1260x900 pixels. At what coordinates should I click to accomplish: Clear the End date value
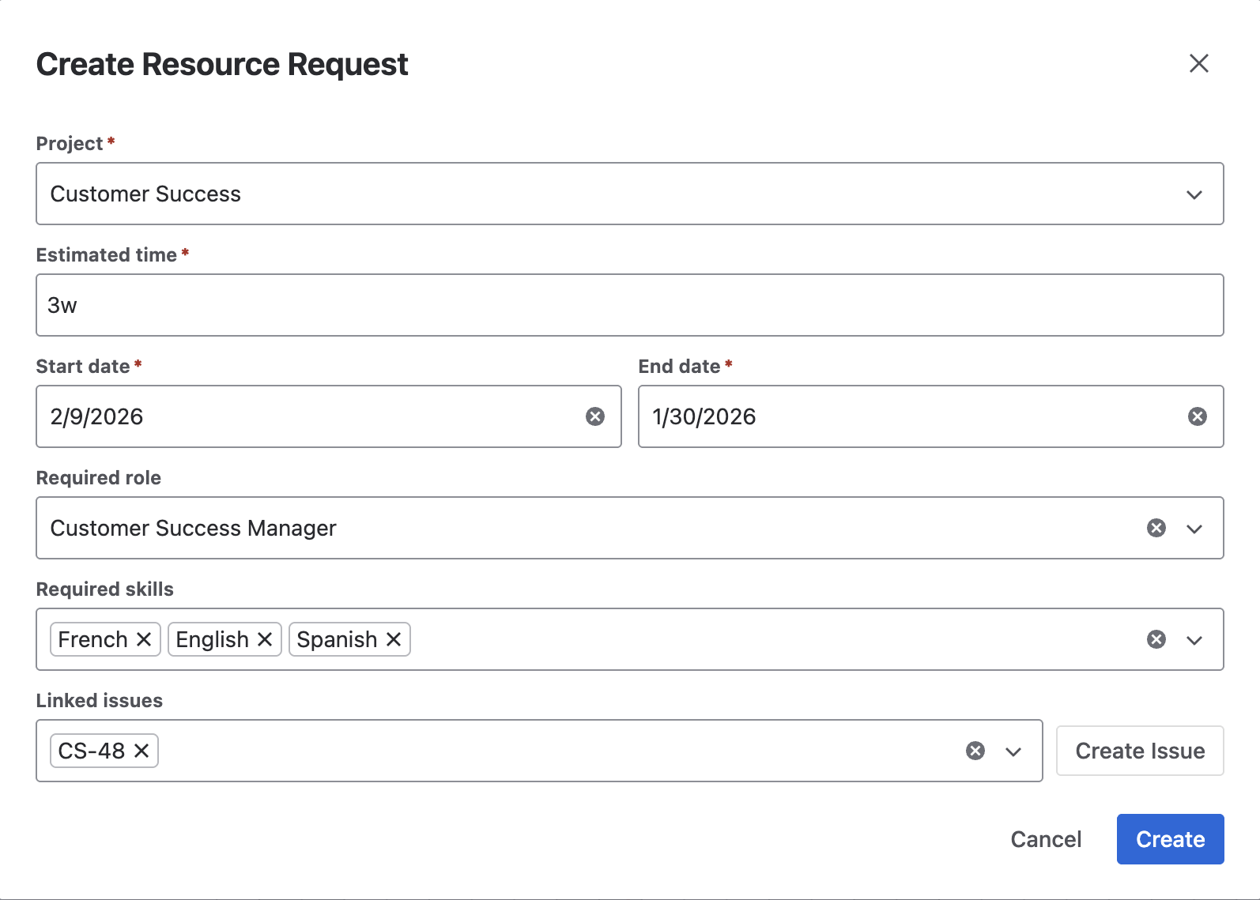point(1197,416)
